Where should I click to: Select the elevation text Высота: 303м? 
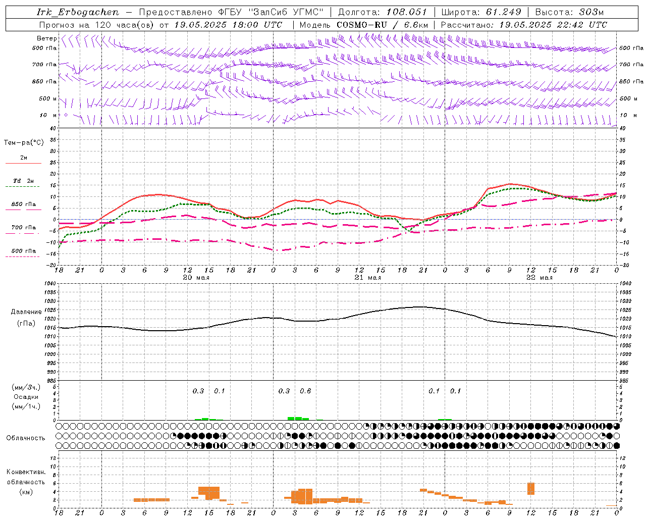(569, 12)
